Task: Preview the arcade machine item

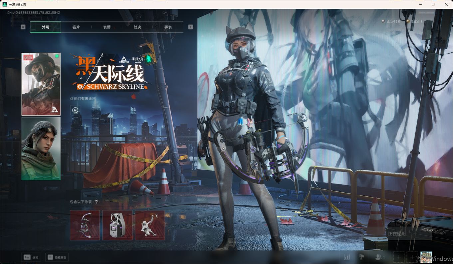Action: pos(117,225)
